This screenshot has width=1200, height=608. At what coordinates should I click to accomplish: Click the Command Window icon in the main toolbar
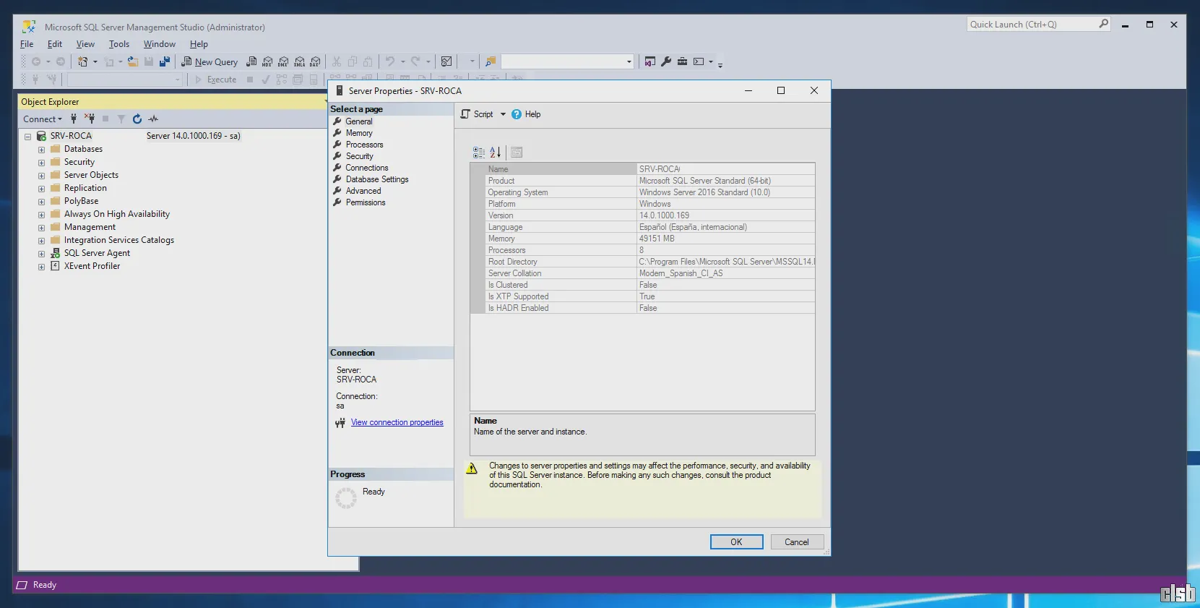pyautogui.click(x=699, y=61)
